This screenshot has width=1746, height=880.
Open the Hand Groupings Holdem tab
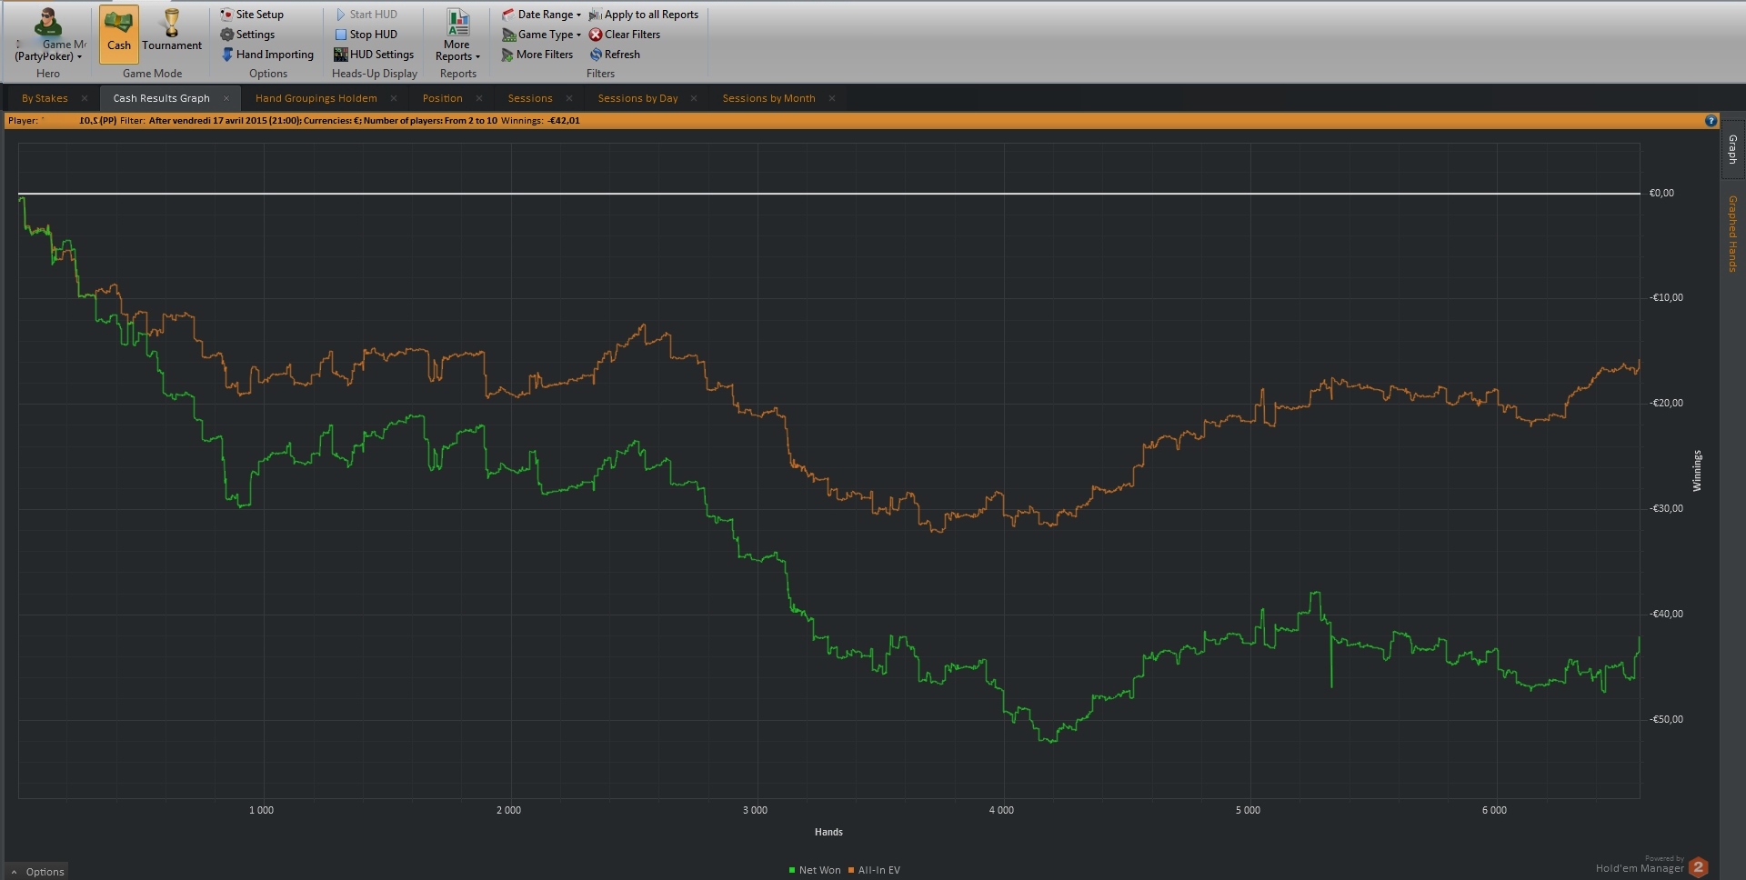tap(316, 98)
